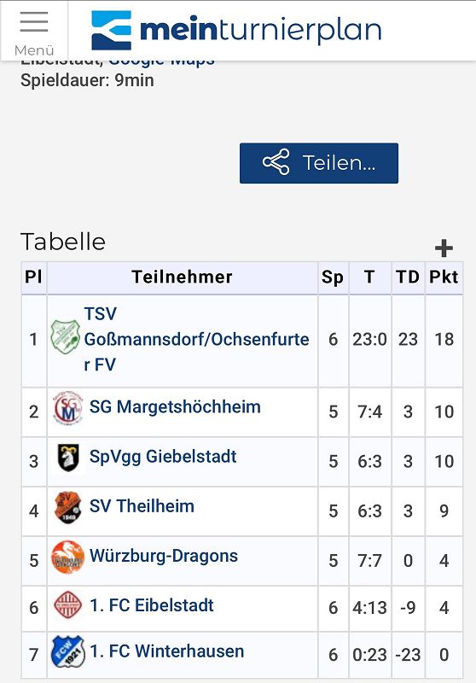
Task: Tap the Teilen share button
Action: tap(318, 163)
